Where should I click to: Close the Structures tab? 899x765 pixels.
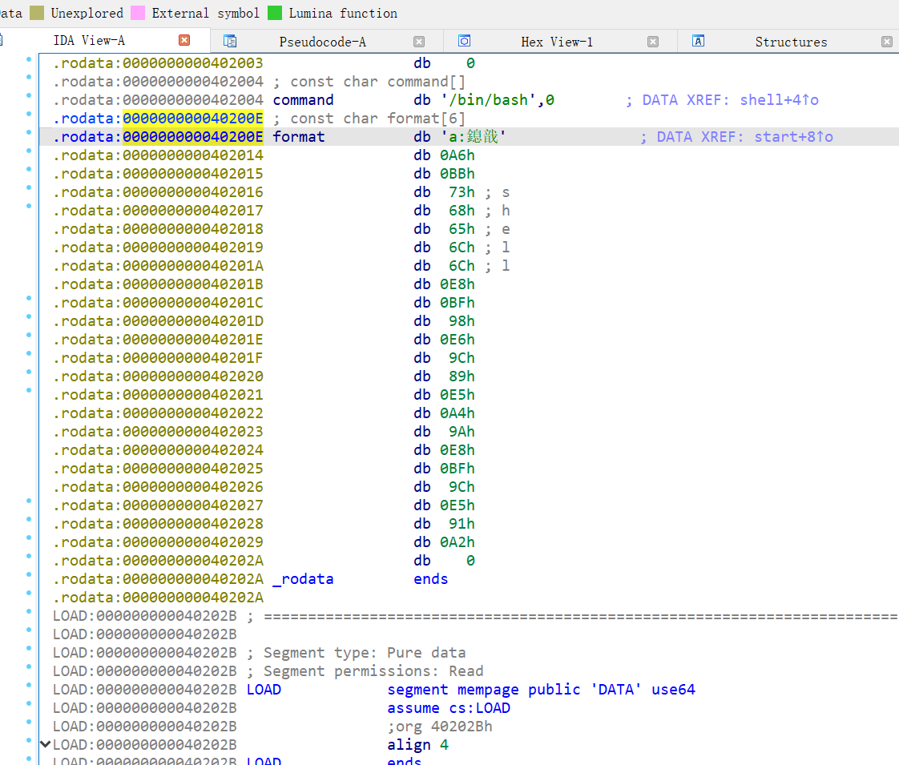tap(887, 42)
